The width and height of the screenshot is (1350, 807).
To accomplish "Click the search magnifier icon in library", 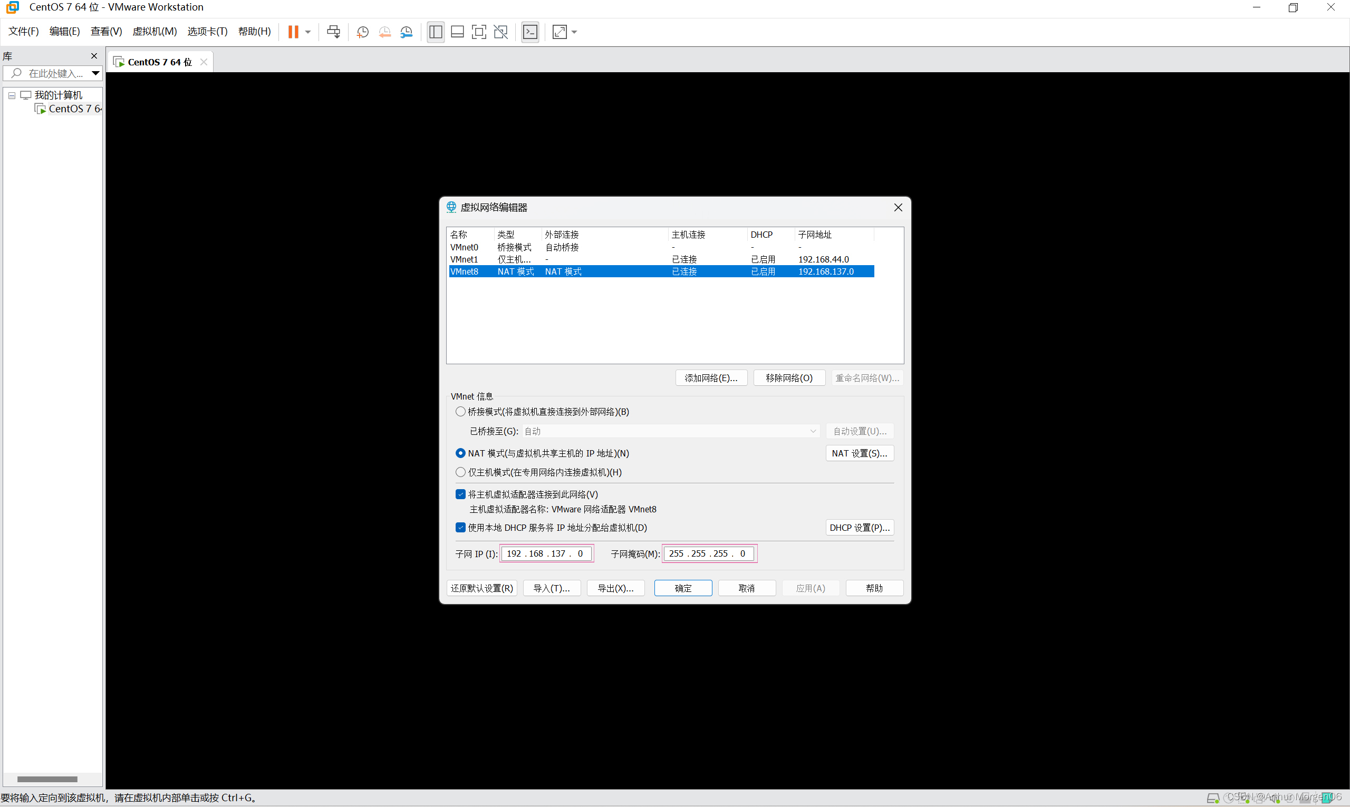I will pos(16,73).
